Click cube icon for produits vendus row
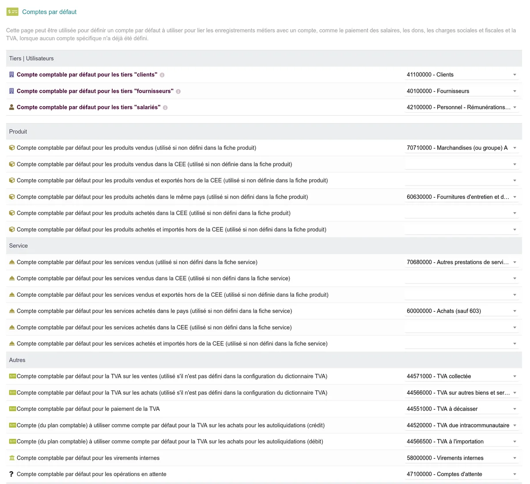Screen dimensions: 530x484 tap(12, 148)
